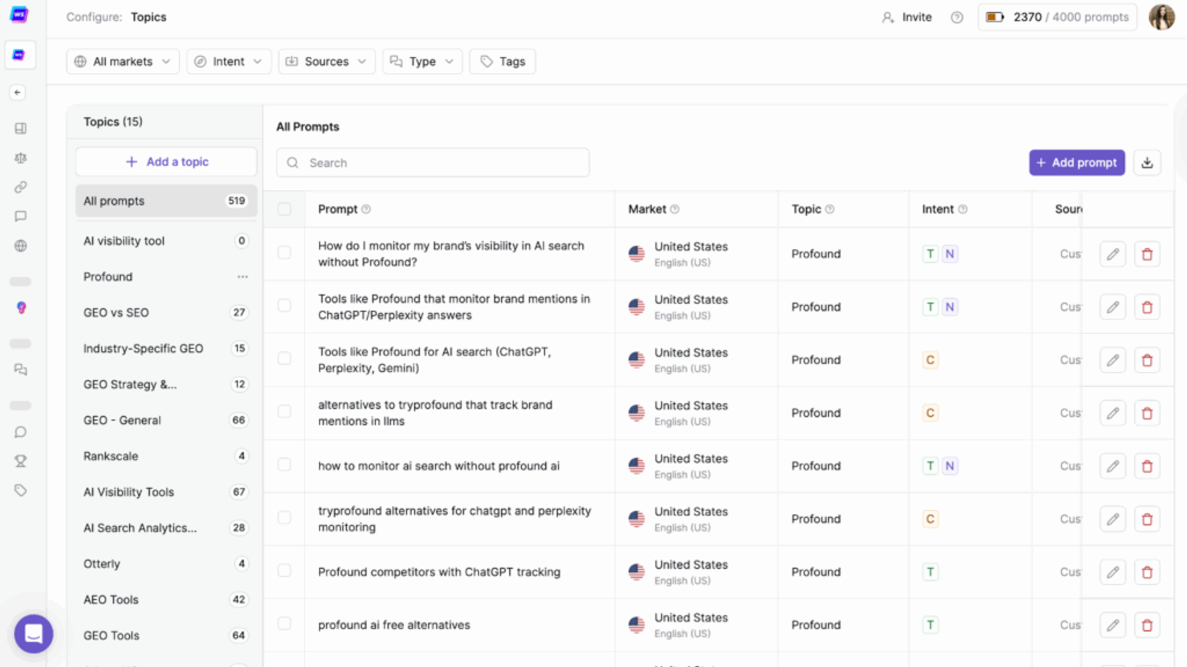Edit the 'How do I monitor my brand's visibility' prompt

[x=1113, y=254]
